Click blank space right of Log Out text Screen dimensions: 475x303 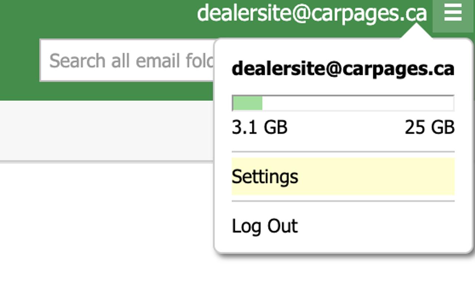375,226
